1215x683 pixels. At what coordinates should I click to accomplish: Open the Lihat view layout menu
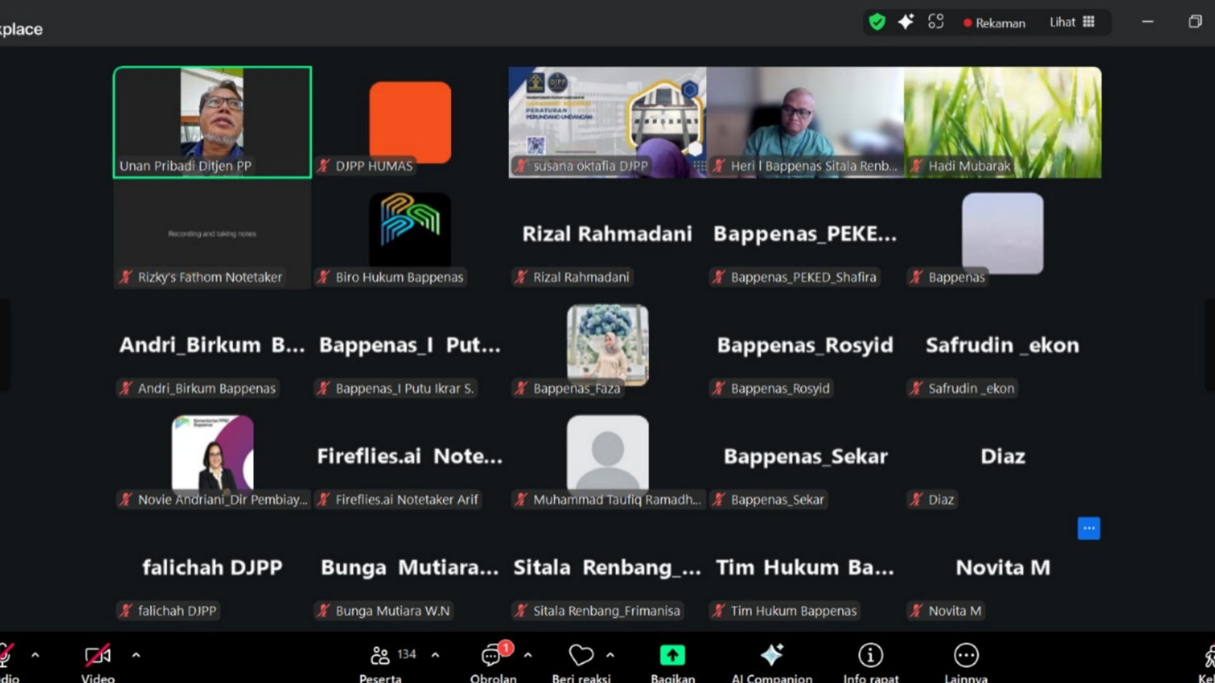pos(1071,22)
